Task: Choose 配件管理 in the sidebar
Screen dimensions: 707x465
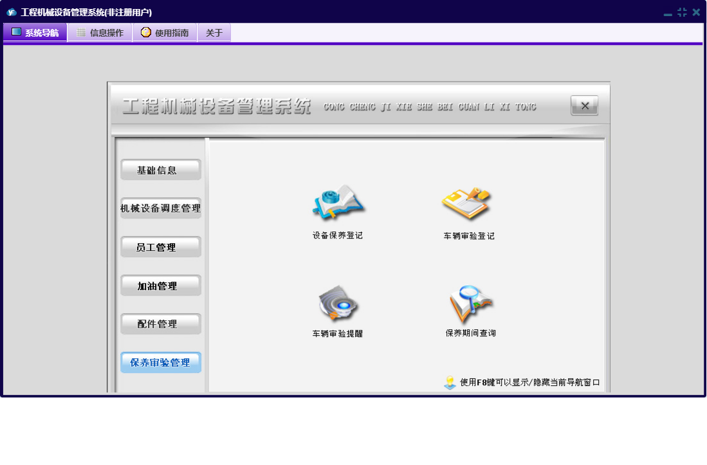Action: (x=161, y=324)
